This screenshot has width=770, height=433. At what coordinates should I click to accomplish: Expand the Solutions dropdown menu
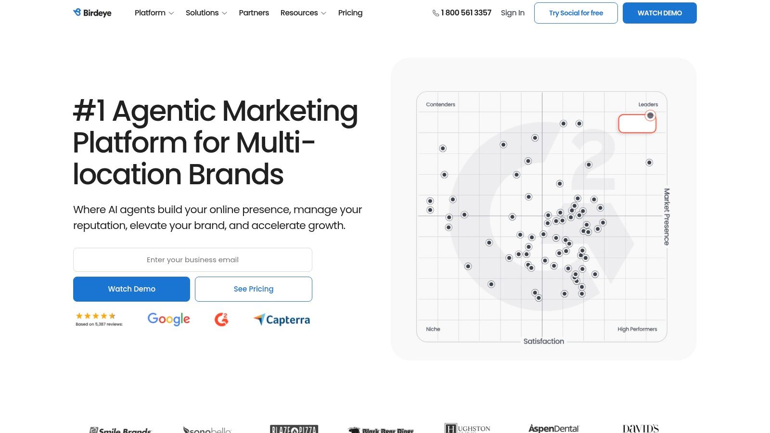pyautogui.click(x=206, y=13)
